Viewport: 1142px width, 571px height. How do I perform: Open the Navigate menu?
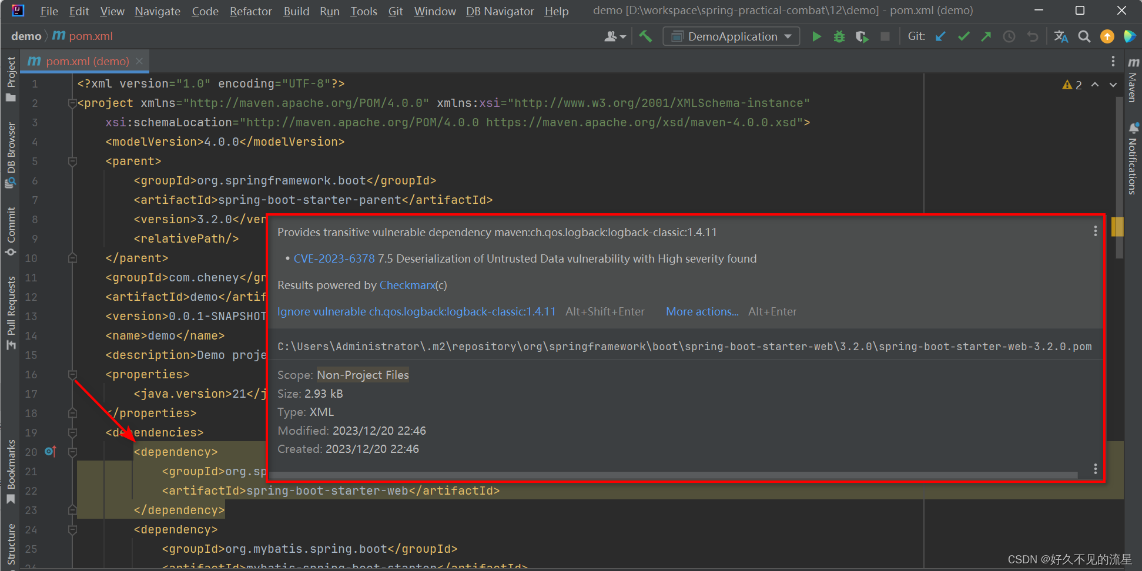[157, 11]
